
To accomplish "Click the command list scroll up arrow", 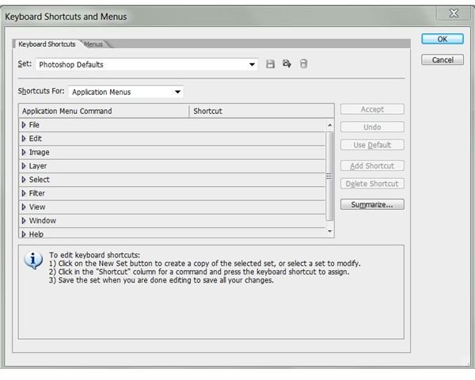I will [329, 125].
